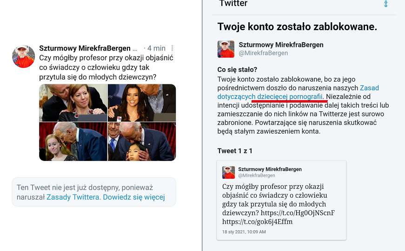Screen dimensions: 405x251
Task: Open the tweet author's round profile avatar
Action: click(x=24, y=57)
